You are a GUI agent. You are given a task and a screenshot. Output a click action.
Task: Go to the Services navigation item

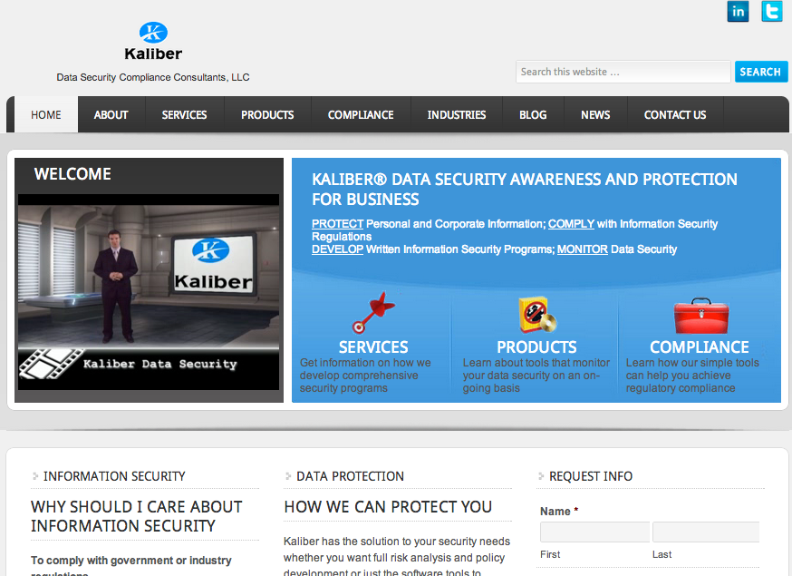(x=184, y=115)
